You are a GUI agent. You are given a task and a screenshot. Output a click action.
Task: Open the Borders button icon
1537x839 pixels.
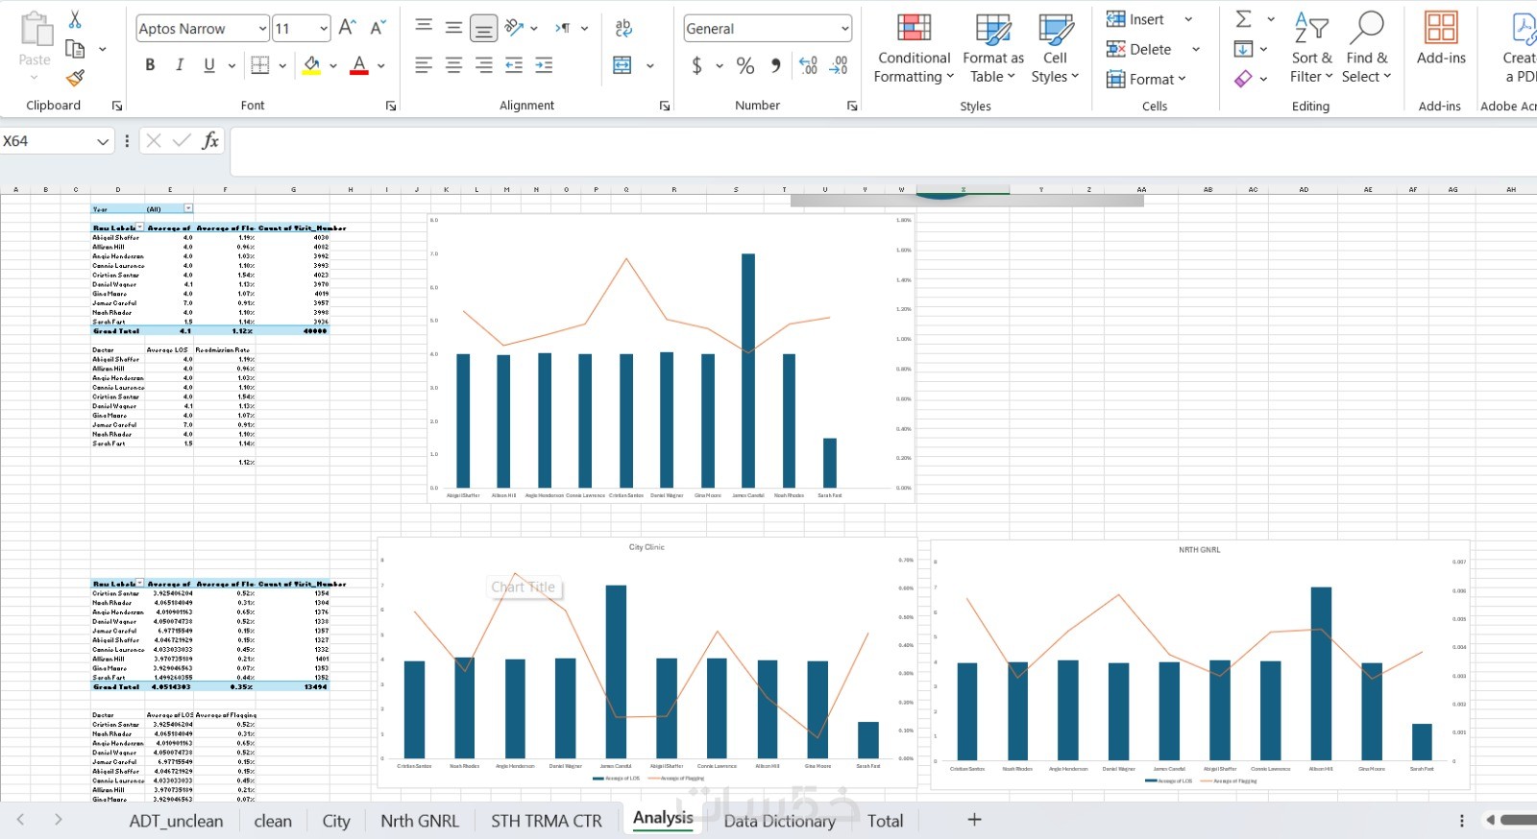[259, 65]
